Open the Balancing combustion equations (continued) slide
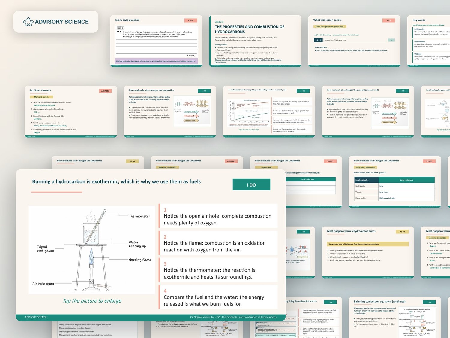This screenshot has height=338, width=450. click(395, 318)
